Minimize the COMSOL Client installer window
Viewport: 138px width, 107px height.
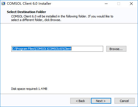[x=106, y=4]
